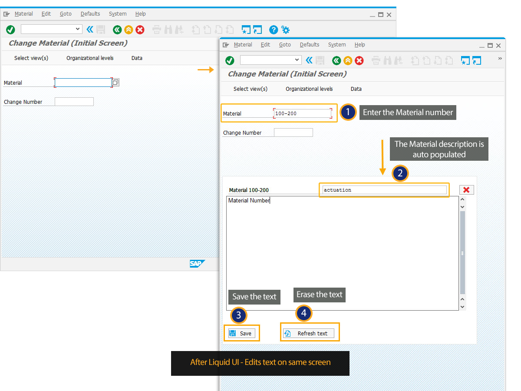Screen dimensions: 521x391
Task: Click the description field containing actuation
Action: pos(384,190)
